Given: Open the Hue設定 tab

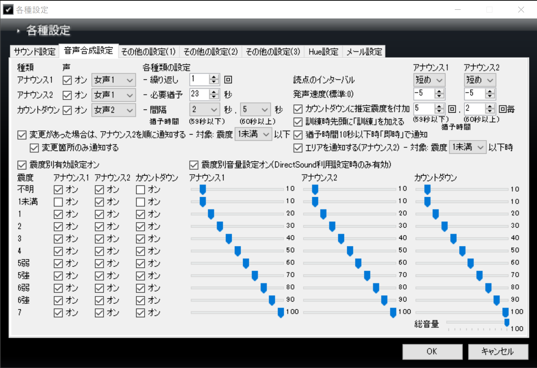Looking at the screenshot, I should [323, 52].
